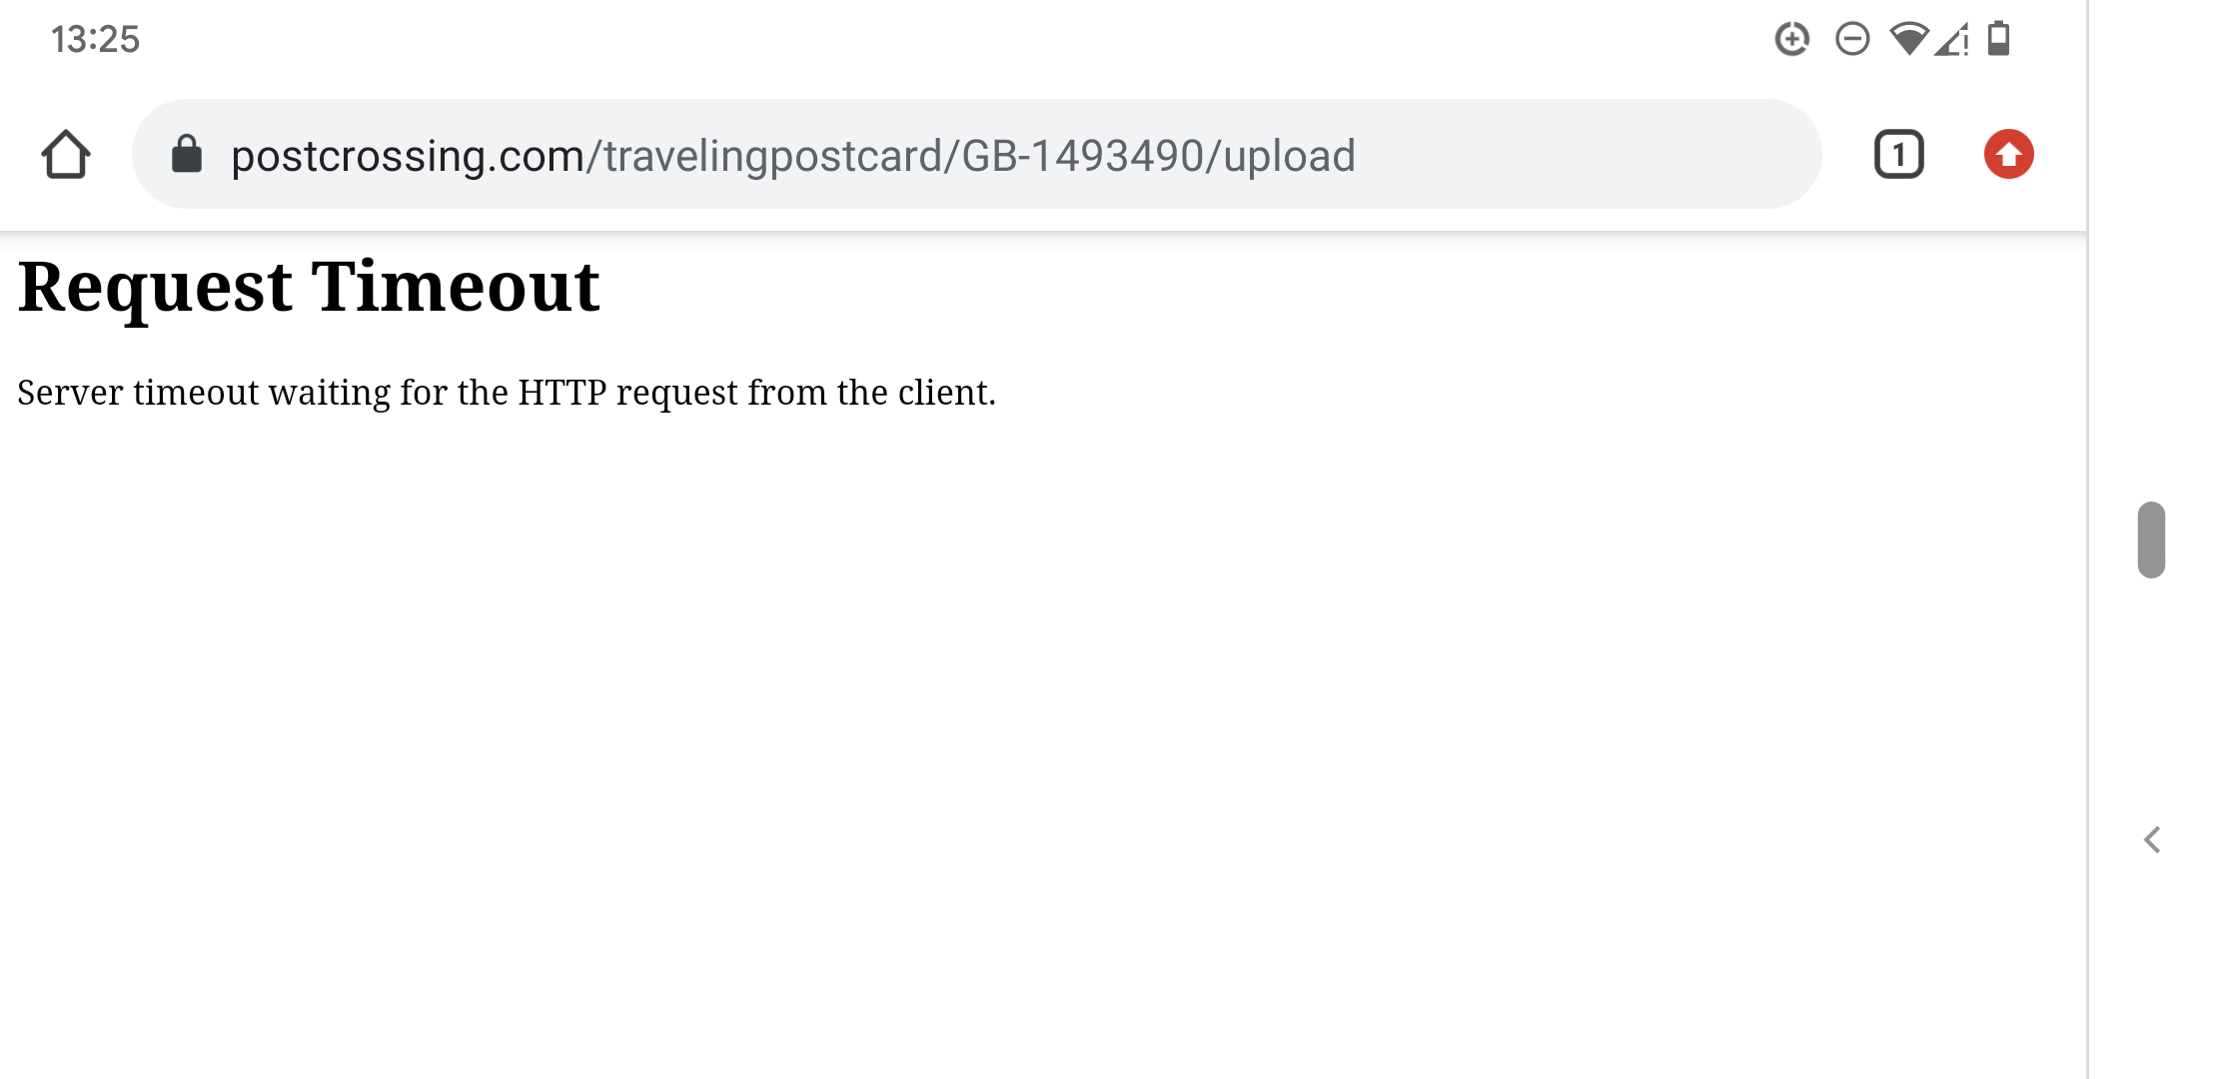Tap the Server timeout message paragraph
The width and height of the screenshot is (2218, 1079).
click(x=507, y=393)
